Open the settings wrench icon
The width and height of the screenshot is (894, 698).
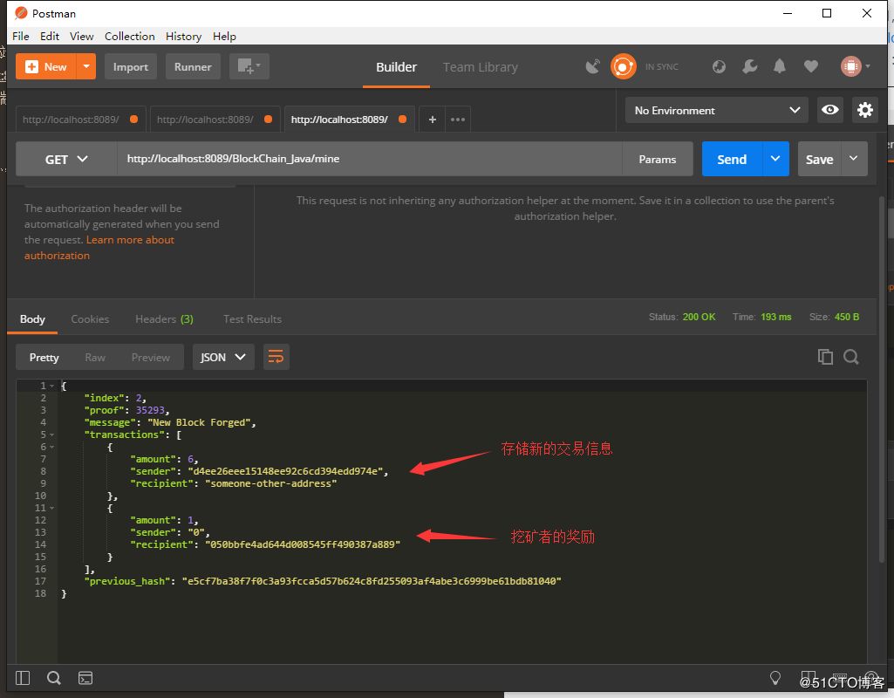[749, 66]
